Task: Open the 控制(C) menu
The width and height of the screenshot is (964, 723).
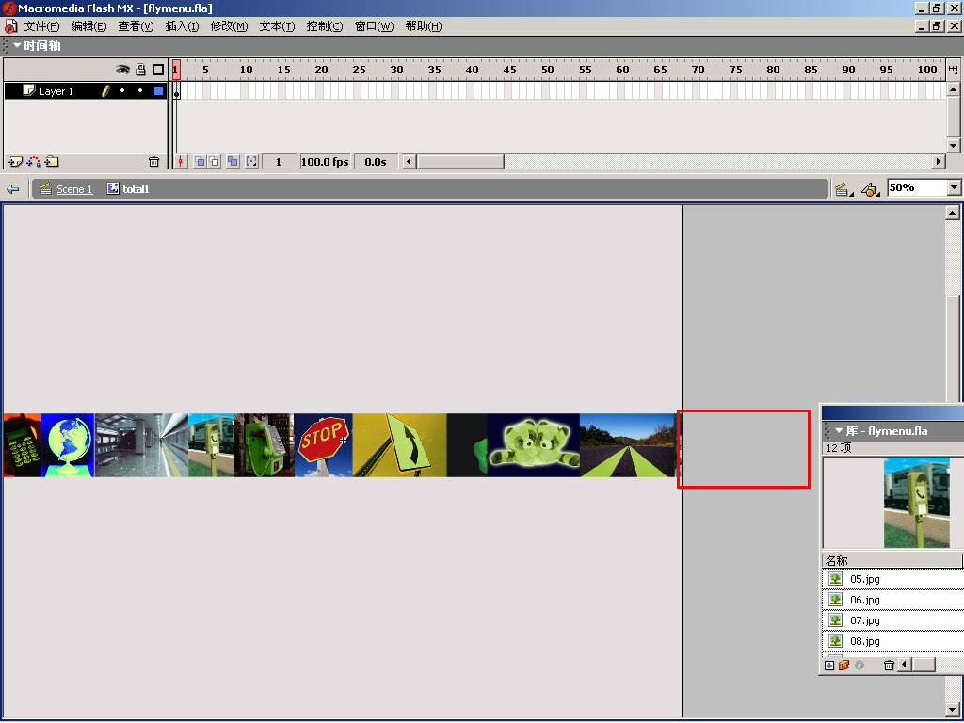Action: pos(325,26)
